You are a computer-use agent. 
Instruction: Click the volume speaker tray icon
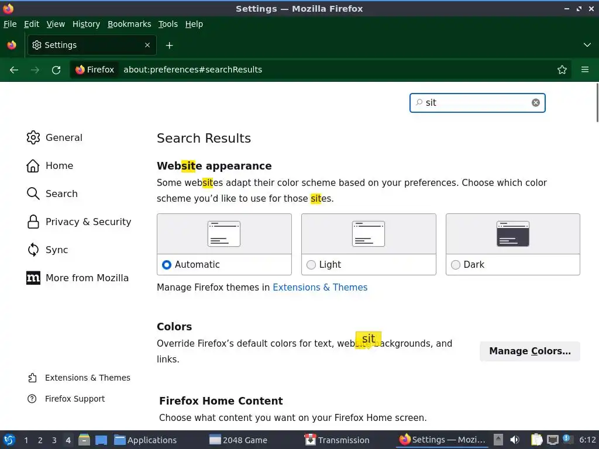[x=515, y=440]
